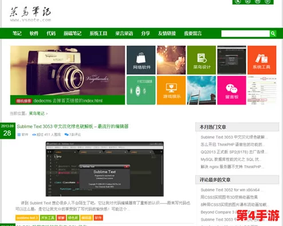Open the white form screenshot tile
This screenshot has height=226, width=283.
pos(262,90)
